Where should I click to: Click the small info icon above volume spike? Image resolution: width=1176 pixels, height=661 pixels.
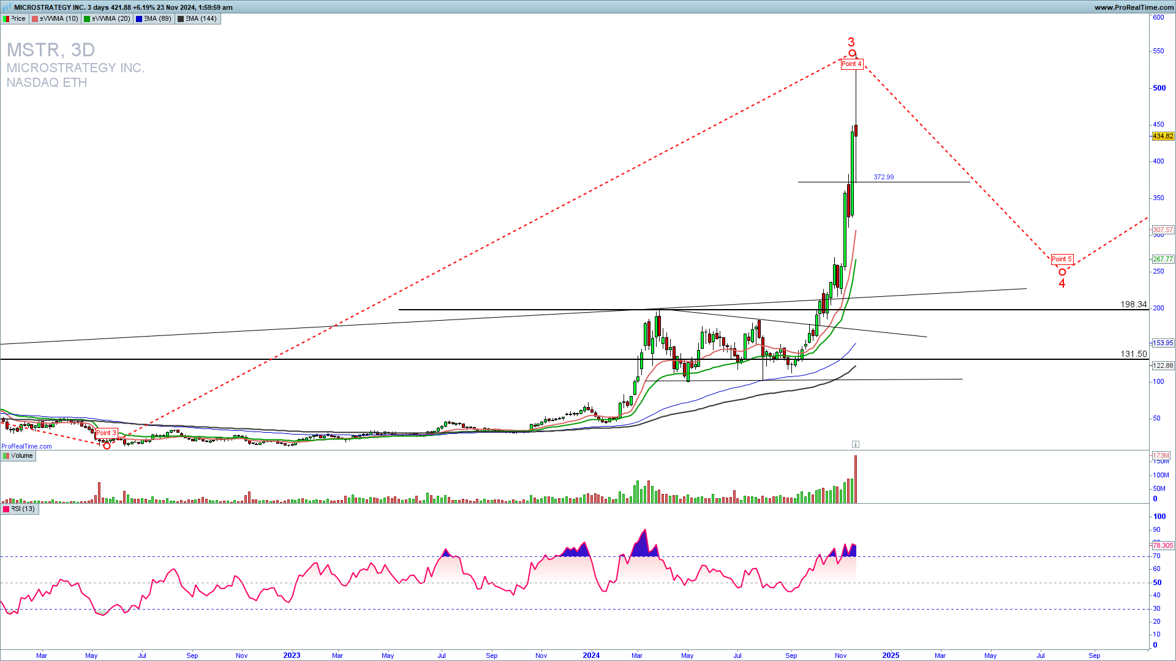coord(856,444)
